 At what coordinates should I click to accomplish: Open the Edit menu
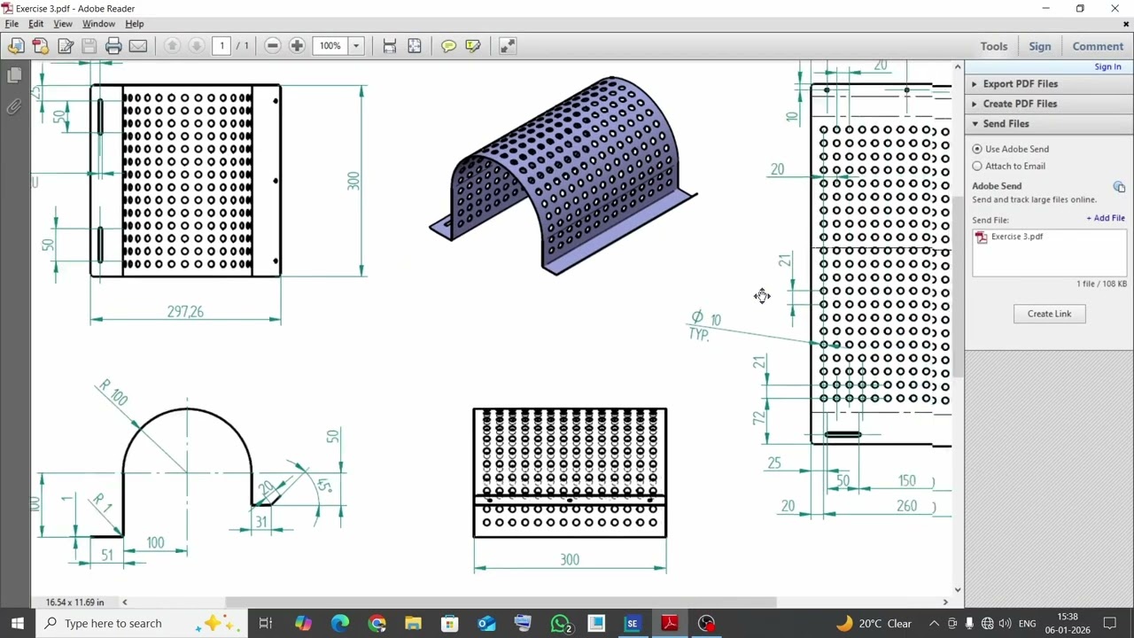(x=35, y=24)
